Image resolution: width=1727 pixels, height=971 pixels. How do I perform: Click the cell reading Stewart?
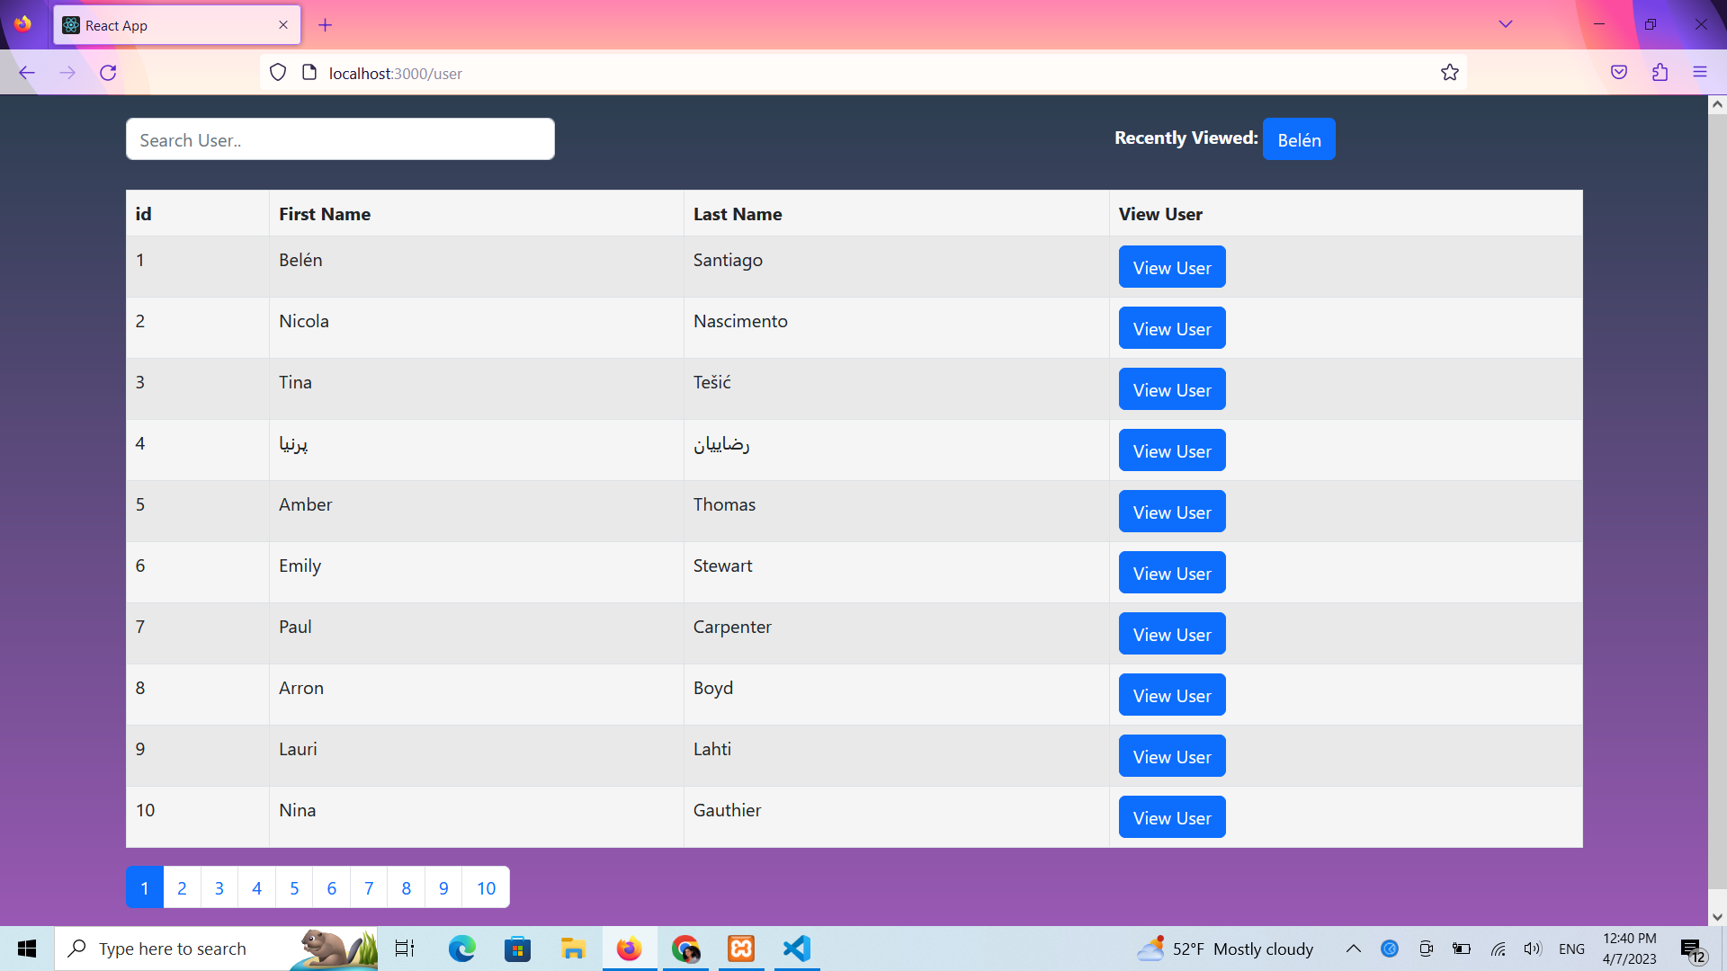[722, 566]
